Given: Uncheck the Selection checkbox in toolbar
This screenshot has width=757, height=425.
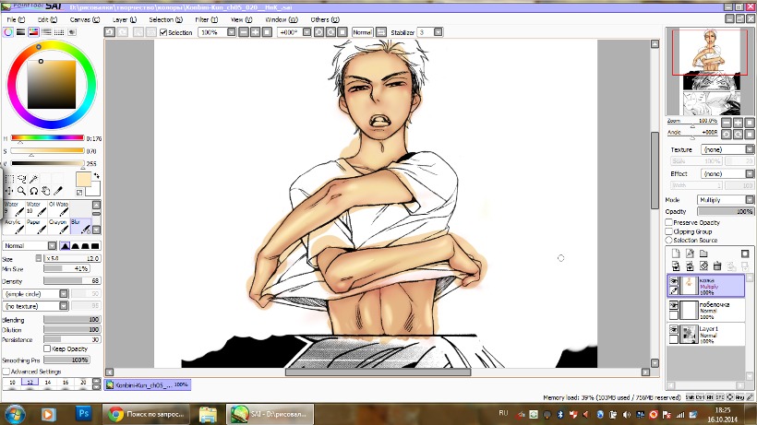Looking at the screenshot, I should point(163,32).
